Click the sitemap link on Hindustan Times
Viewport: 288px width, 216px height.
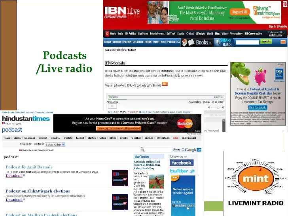click(x=49, y=112)
